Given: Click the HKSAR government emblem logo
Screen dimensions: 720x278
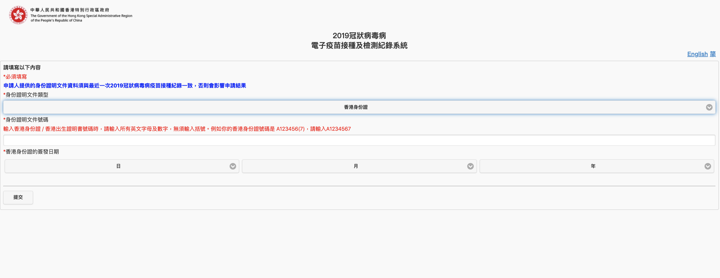Looking at the screenshot, I should click(18, 15).
